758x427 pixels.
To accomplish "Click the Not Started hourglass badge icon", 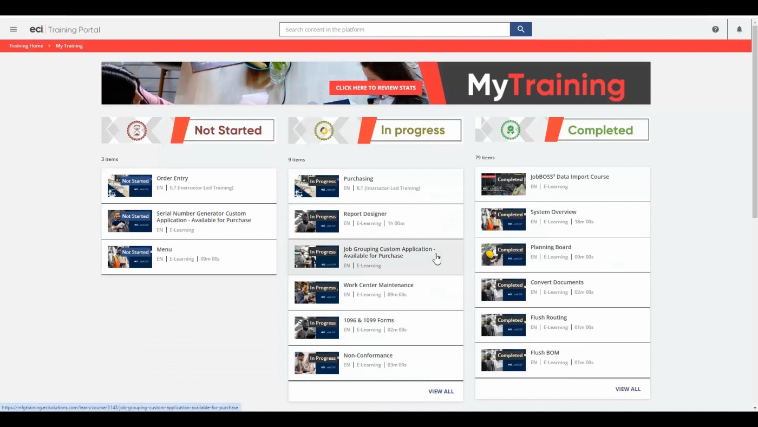I will coord(136,131).
